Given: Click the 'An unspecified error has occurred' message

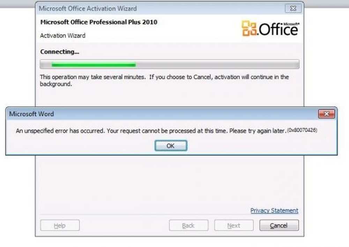Looking at the screenshot, I should click(151, 131).
